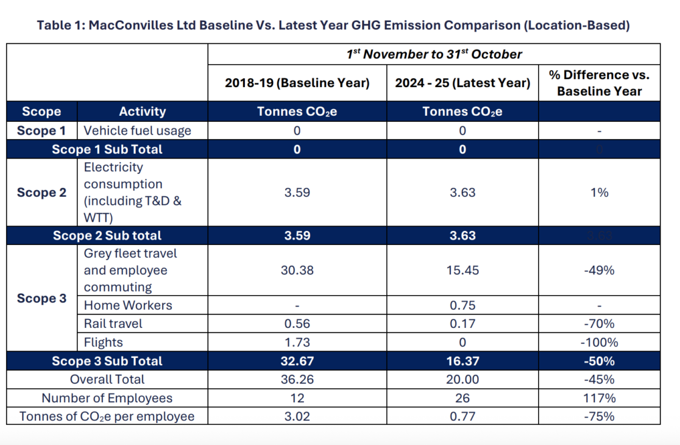Viewport: 680px width, 445px height.
Task: Click the '2018-19 (Baseline Year)' column header
Action: click(297, 83)
